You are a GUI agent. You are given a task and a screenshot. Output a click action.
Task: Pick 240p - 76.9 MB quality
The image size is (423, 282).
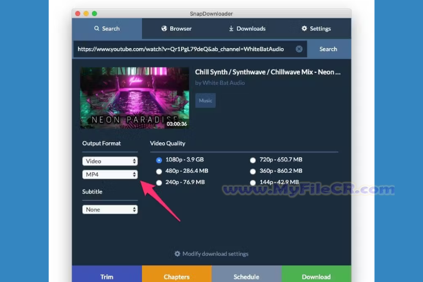tap(159, 183)
